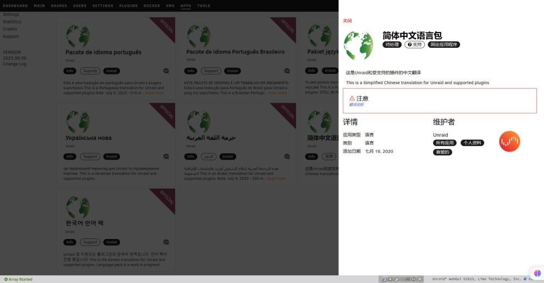Click the red warning triangle beside 注意

click(352, 98)
